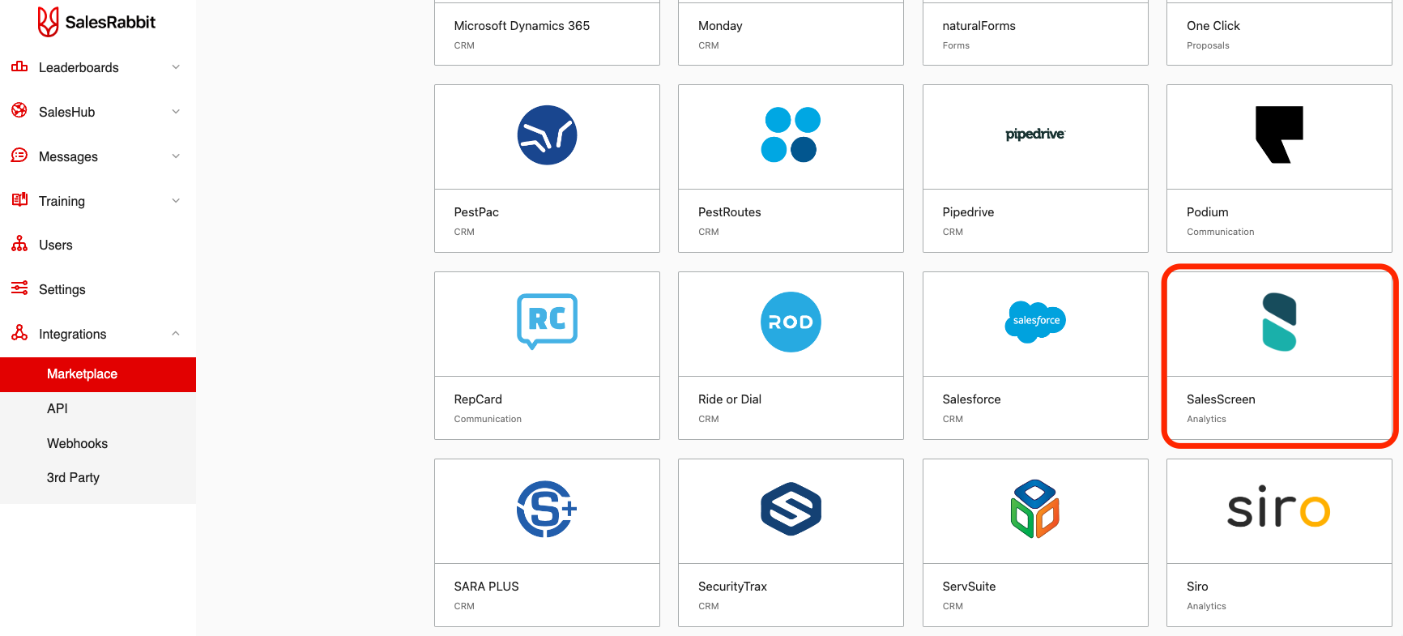Open the 3rd Party submenu item
Screen dimensions: 1403x636
pyautogui.click(x=98, y=478)
